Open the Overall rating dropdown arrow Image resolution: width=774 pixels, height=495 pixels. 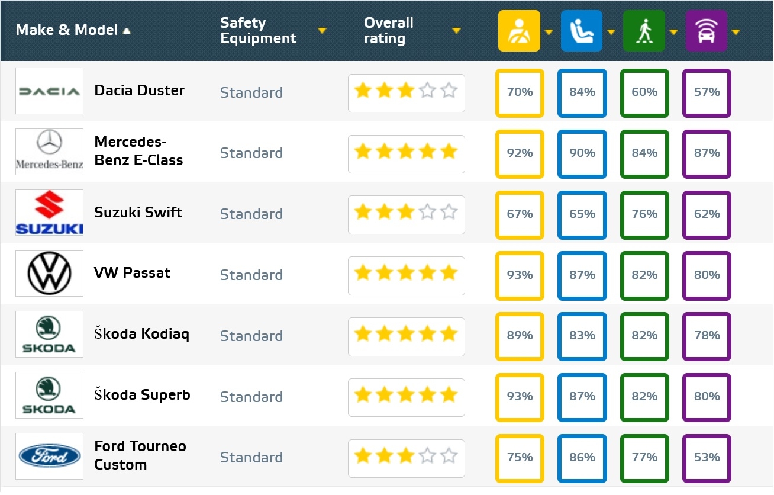pos(456,31)
